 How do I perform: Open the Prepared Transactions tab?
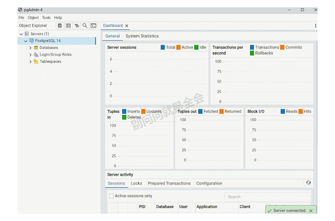(169, 183)
